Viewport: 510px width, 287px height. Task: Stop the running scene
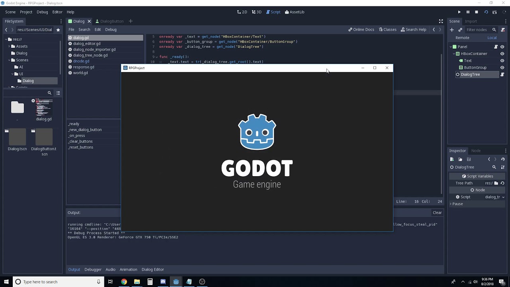pos(477,12)
